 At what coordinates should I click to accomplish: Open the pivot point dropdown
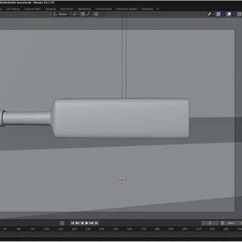(76, 14)
